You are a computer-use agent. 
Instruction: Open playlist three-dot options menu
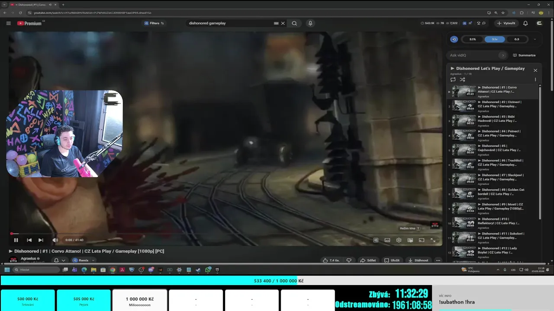(x=535, y=79)
